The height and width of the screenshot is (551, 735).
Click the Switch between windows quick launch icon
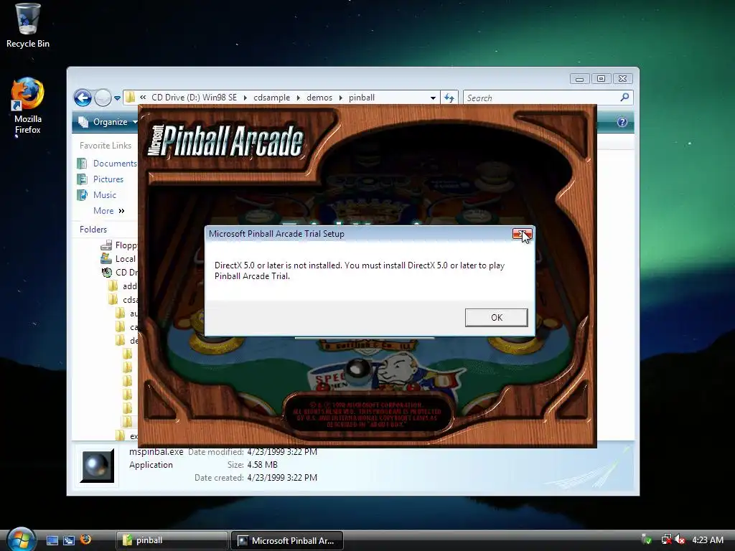click(69, 540)
